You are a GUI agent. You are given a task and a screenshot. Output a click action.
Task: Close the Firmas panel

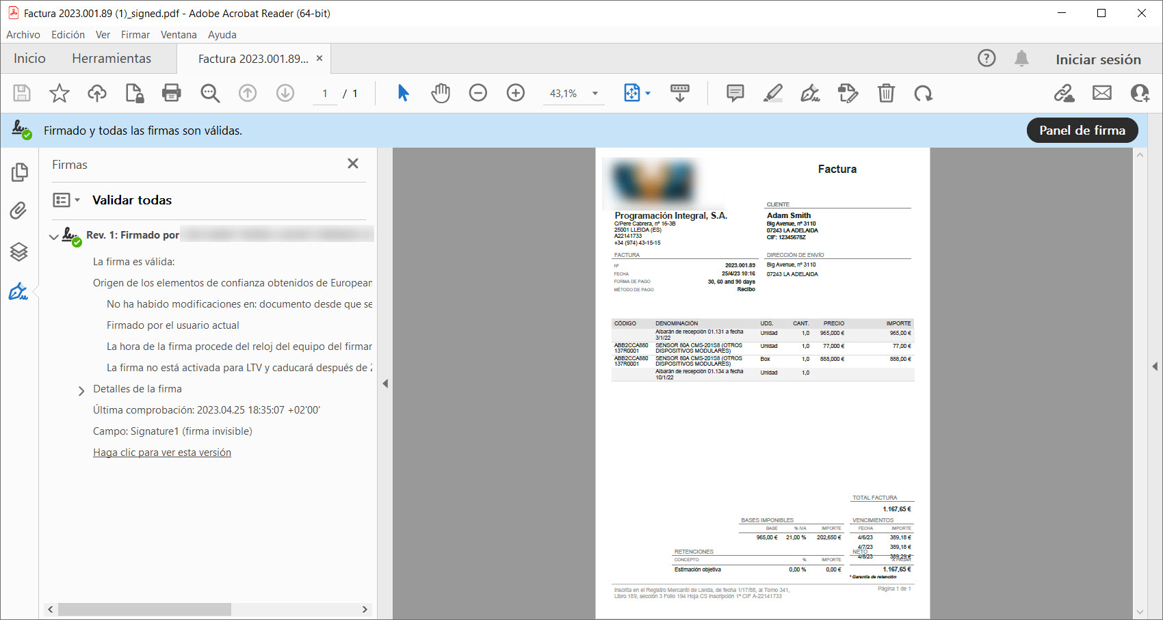click(353, 163)
